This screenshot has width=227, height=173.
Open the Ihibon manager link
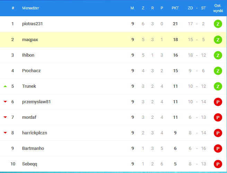click(28, 55)
